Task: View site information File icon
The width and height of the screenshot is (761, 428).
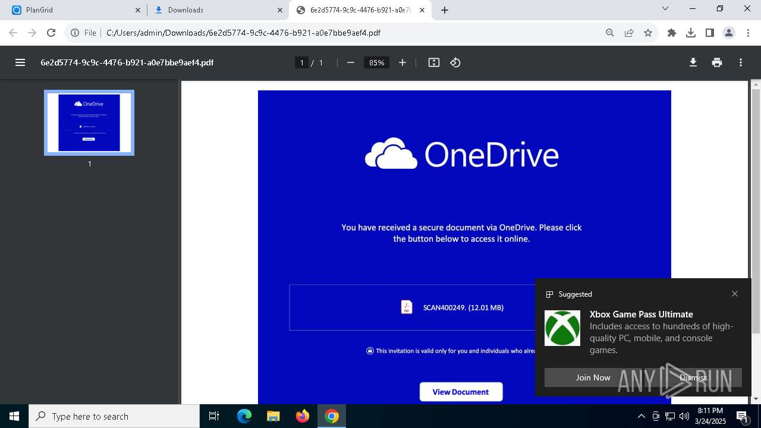Action: [83, 33]
